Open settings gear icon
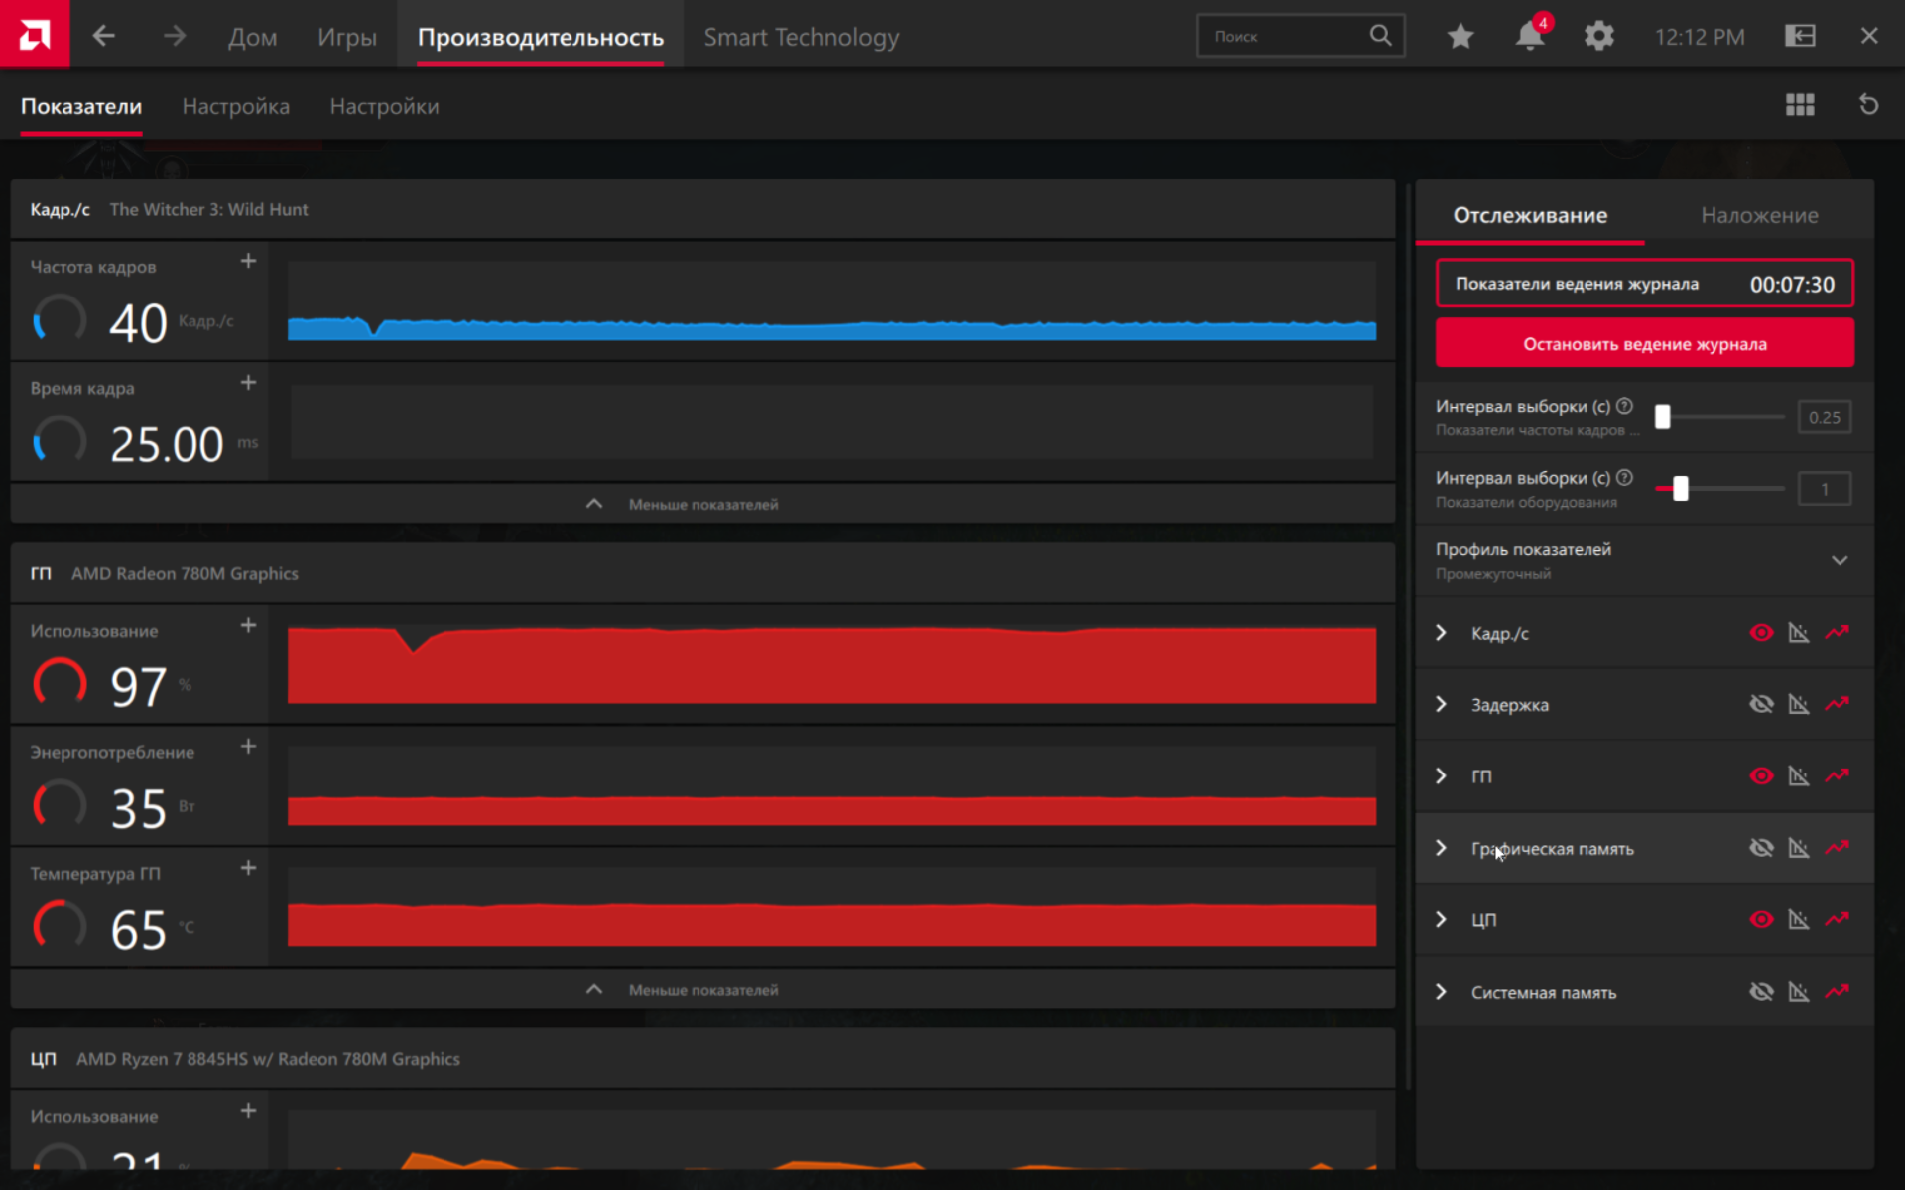 1599,37
